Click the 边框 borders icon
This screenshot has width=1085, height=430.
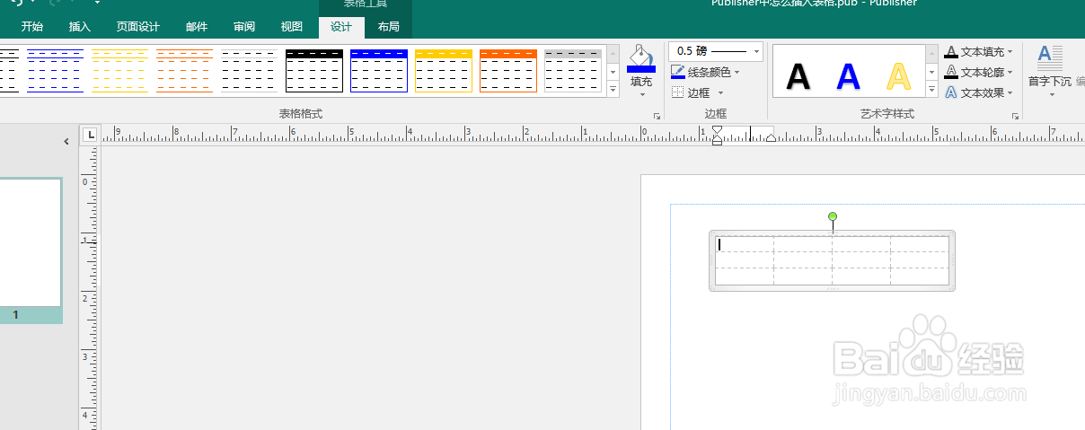pyautogui.click(x=678, y=92)
